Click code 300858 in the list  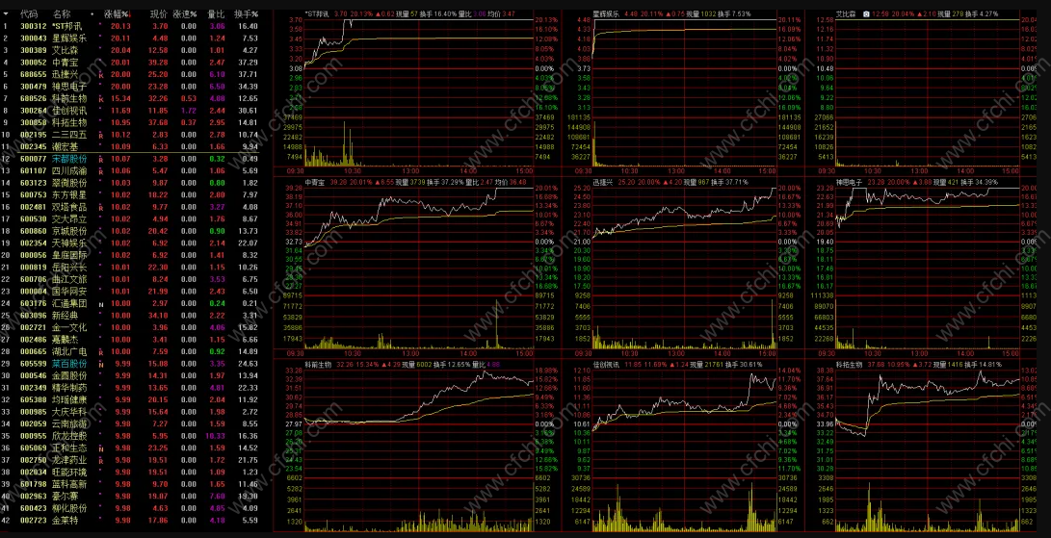tap(33, 122)
